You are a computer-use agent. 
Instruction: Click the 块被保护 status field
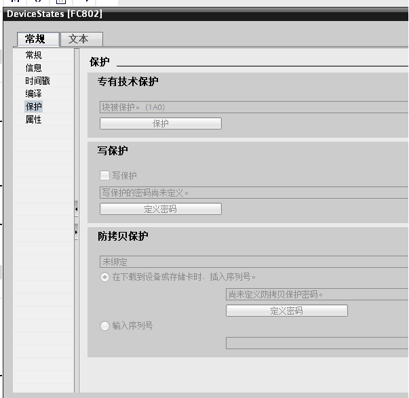(x=253, y=107)
